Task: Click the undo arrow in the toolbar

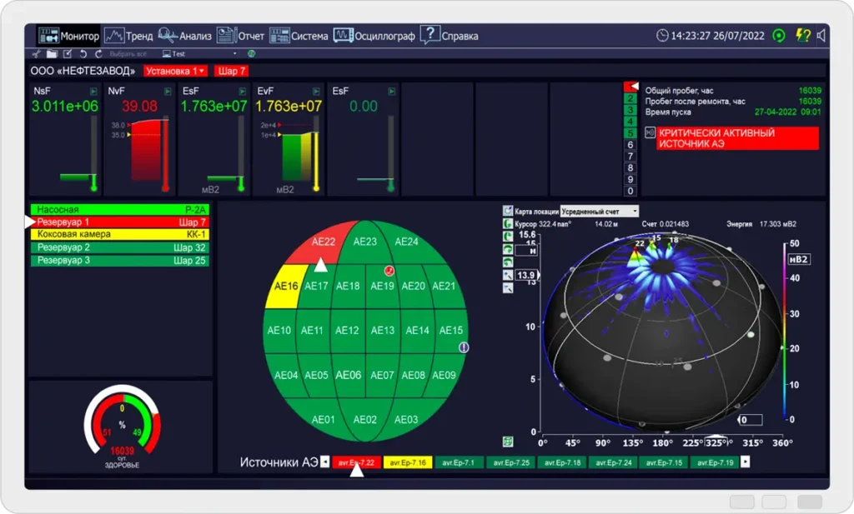Action: [x=83, y=54]
